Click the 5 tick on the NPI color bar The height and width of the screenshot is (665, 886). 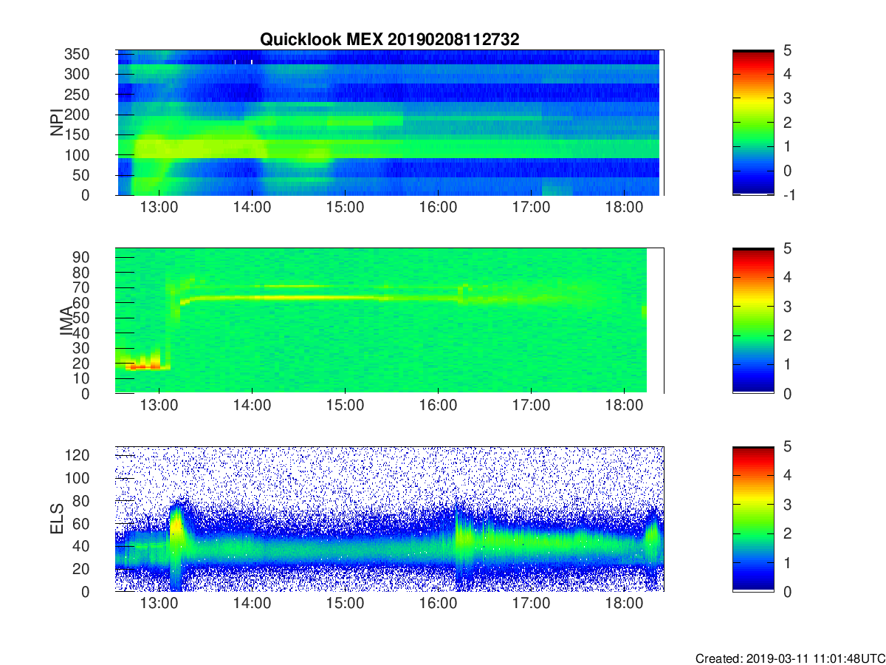(789, 50)
